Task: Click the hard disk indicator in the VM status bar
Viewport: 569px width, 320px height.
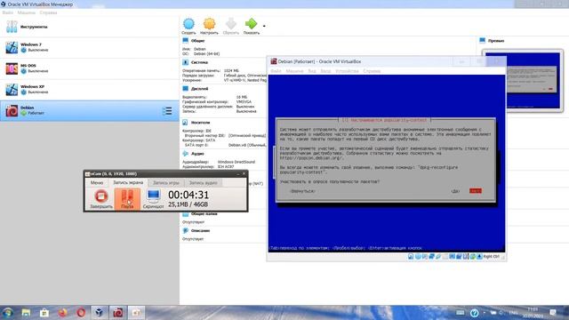Action: click(411, 257)
